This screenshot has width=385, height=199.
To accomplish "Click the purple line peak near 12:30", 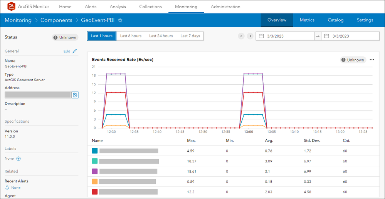I will coord(116,74).
